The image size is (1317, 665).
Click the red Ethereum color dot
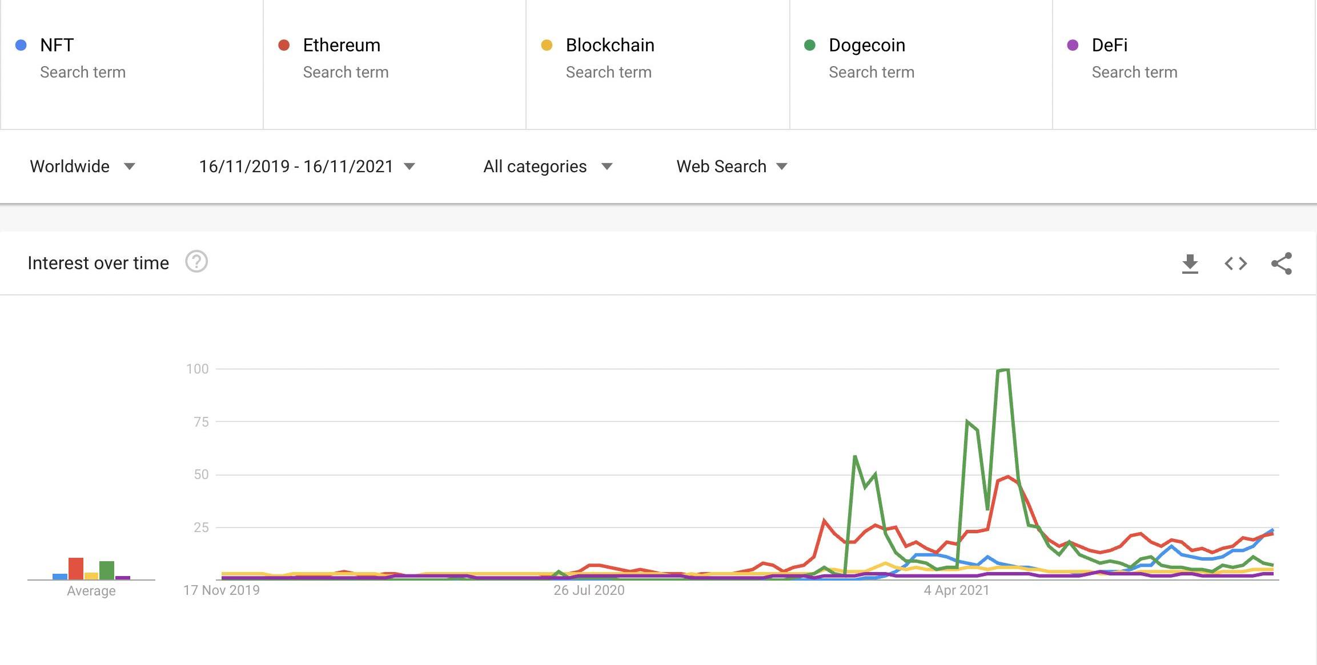[284, 45]
